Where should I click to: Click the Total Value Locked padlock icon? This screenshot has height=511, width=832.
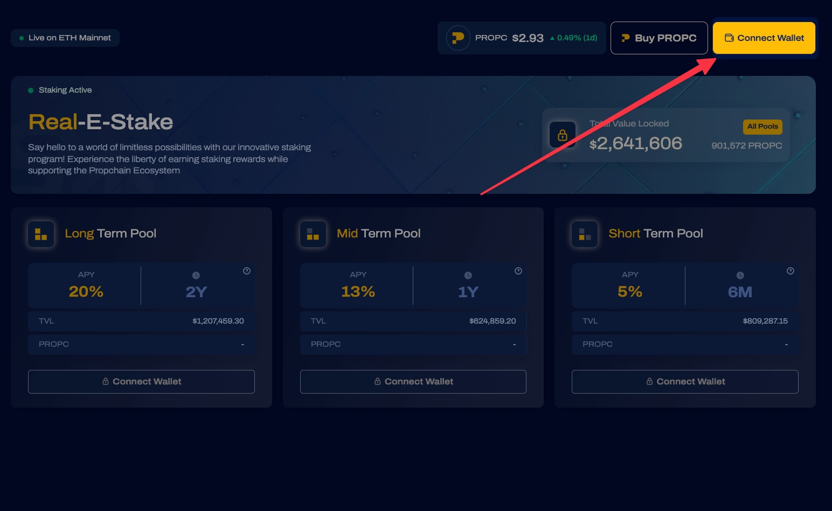tap(562, 135)
